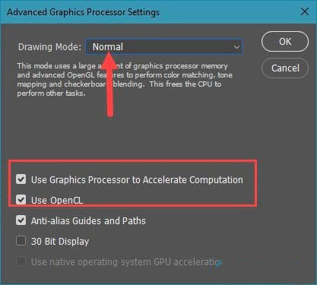Image resolution: width=317 pixels, height=285 pixels.
Task: Click the greyed-out native GPU acceleration checkbox
Action: click(21, 261)
